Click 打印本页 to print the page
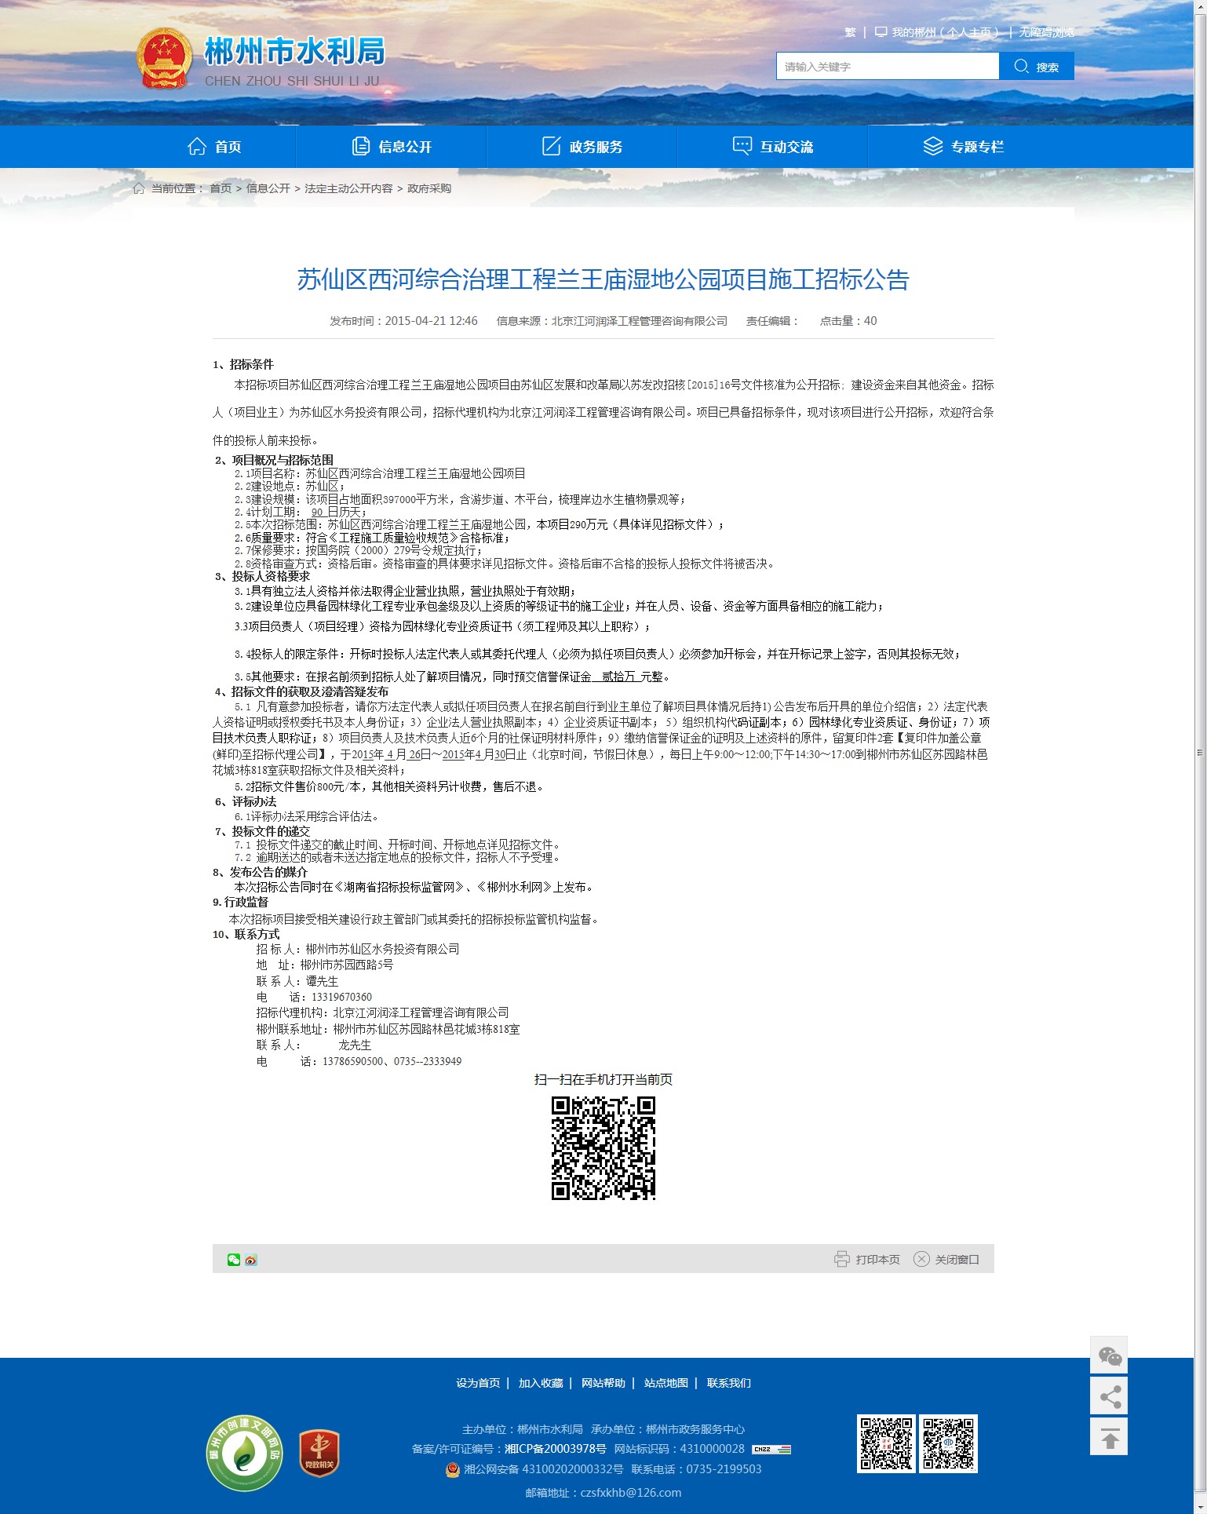Image resolution: width=1207 pixels, height=1514 pixels. (x=867, y=1259)
